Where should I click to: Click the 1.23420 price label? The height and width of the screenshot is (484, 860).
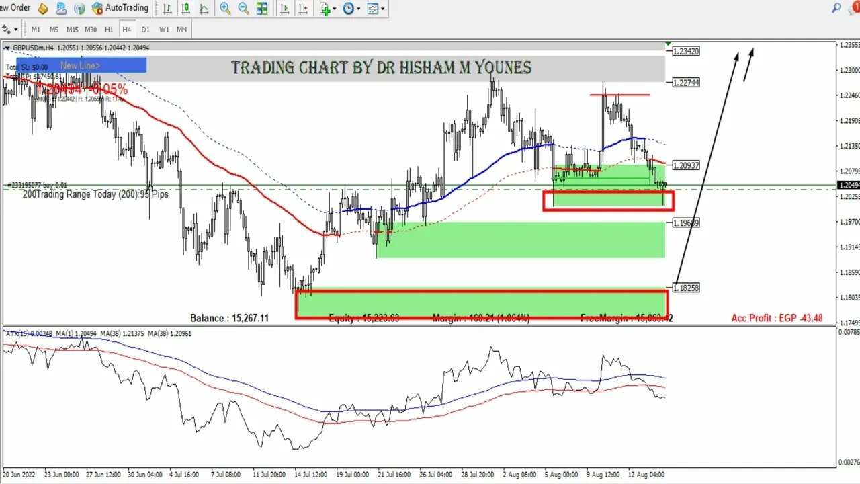click(686, 51)
